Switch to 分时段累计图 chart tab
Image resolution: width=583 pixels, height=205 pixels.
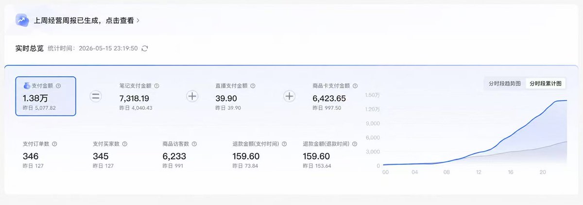(x=545, y=84)
